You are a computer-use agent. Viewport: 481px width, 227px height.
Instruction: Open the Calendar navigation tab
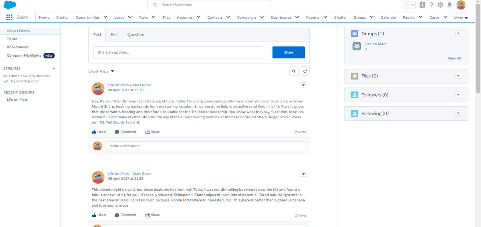click(388, 18)
